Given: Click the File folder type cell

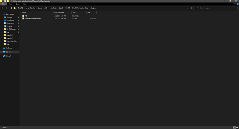Looking at the screenshot, I should click(x=76, y=16).
